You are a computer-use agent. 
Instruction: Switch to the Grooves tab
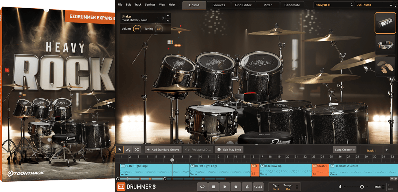(219, 5)
